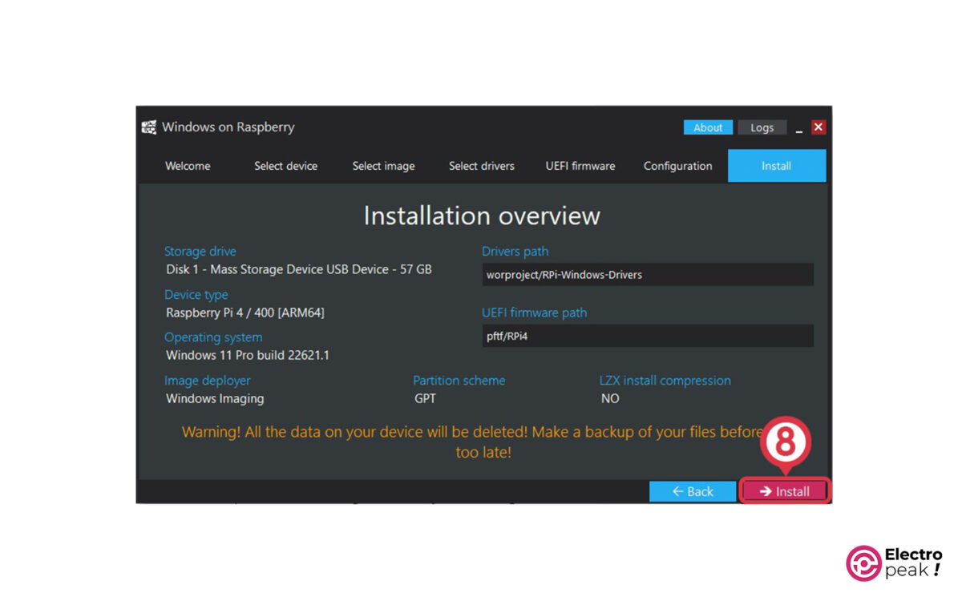Click the GPT partition value
The height and width of the screenshot is (601, 962).
[x=426, y=398]
